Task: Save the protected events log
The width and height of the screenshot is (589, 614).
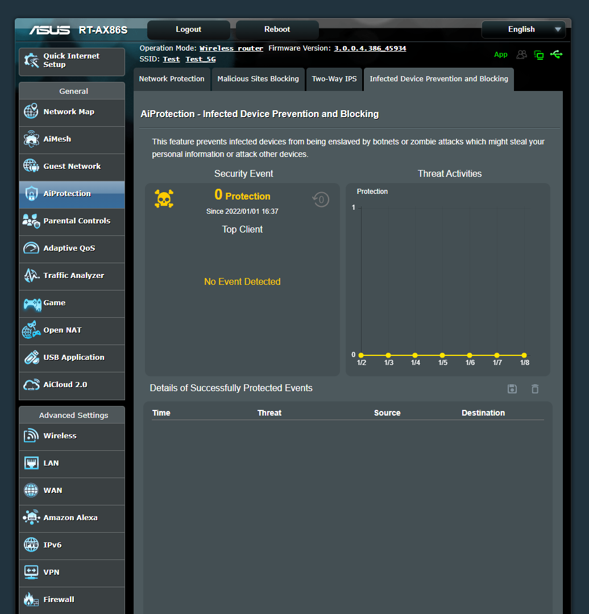Action: [512, 389]
